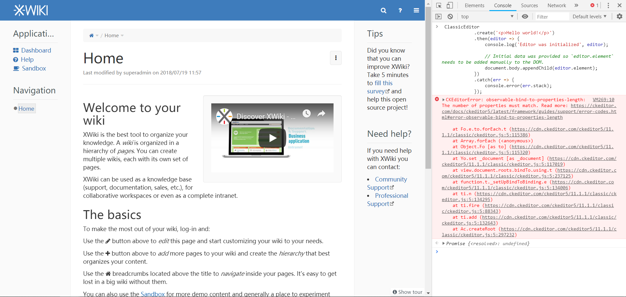Expand the Home breadcrumb dropdown caret
The image size is (626, 297).
(x=122, y=36)
